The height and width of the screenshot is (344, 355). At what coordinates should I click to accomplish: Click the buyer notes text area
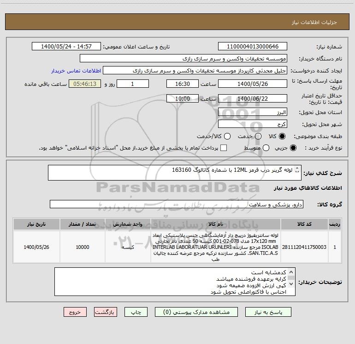175,282
